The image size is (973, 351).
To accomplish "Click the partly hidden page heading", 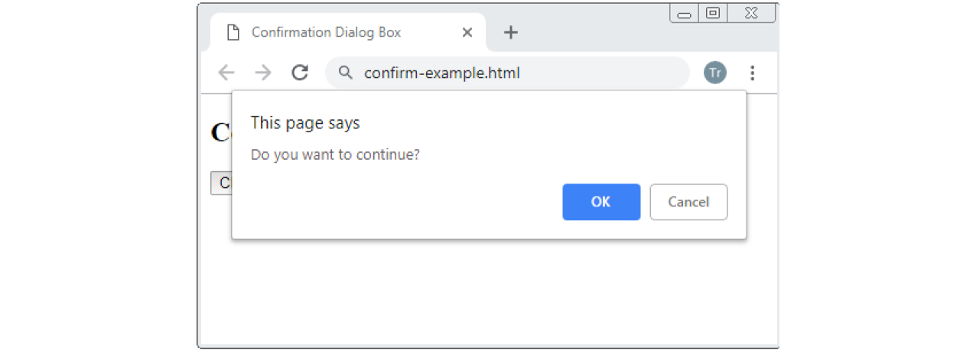I will click(221, 132).
